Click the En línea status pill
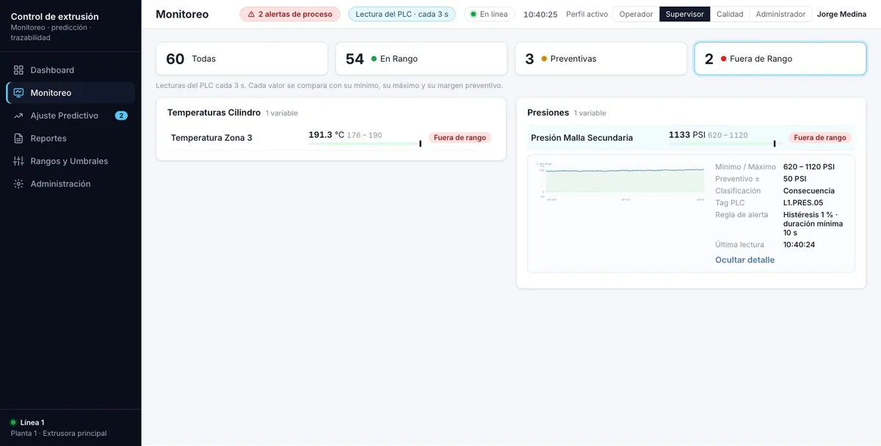Viewport: 881px width, 446px height. point(490,14)
